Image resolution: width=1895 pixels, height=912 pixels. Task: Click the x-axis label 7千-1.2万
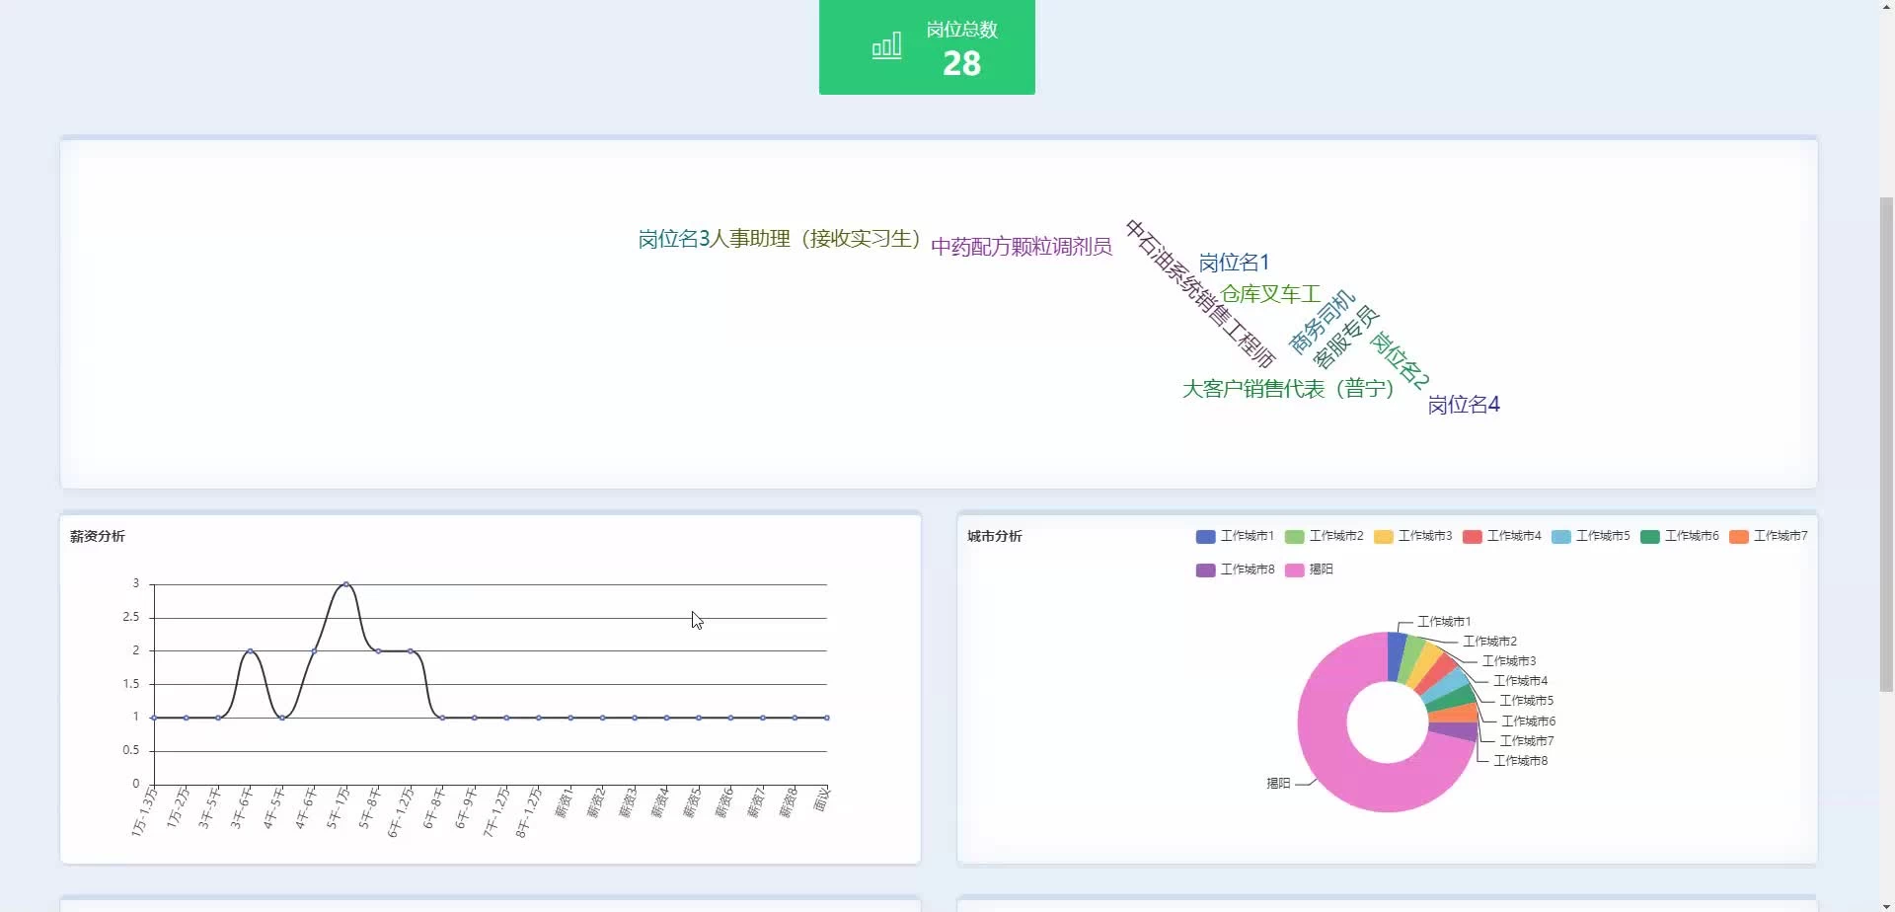pyautogui.click(x=496, y=812)
